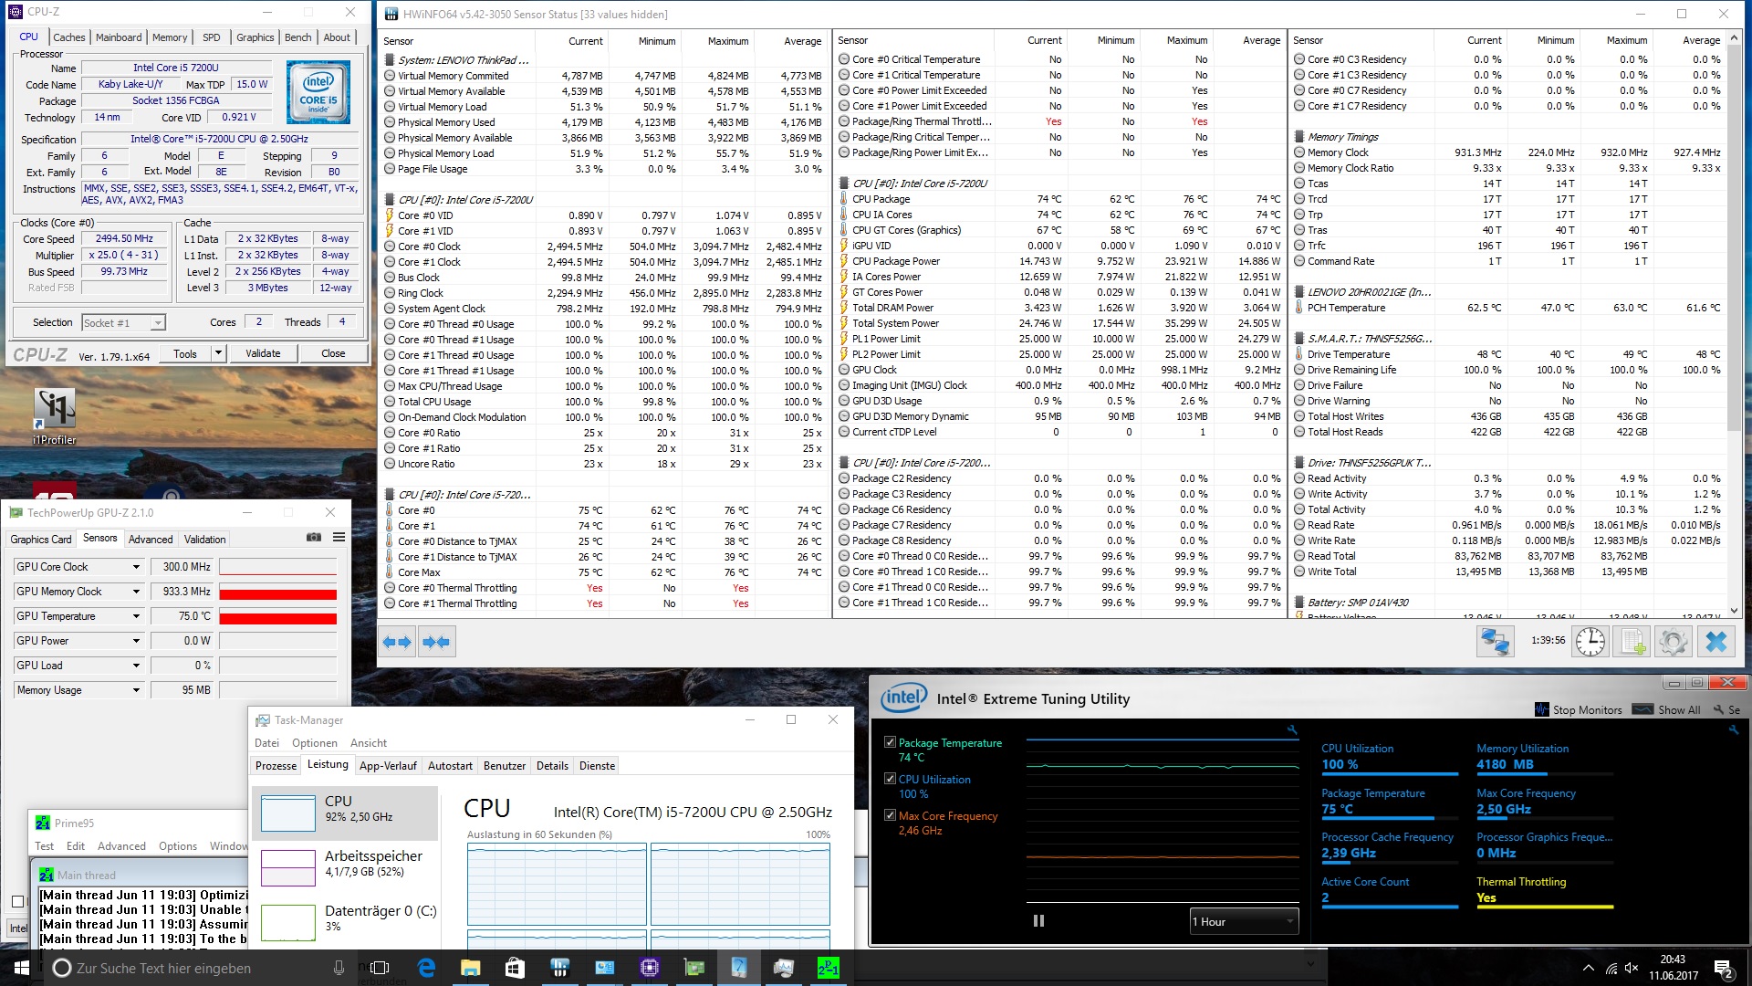The height and width of the screenshot is (986, 1752).
Task: Switch to GPU-Z Advanced tab
Action: click(151, 540)
